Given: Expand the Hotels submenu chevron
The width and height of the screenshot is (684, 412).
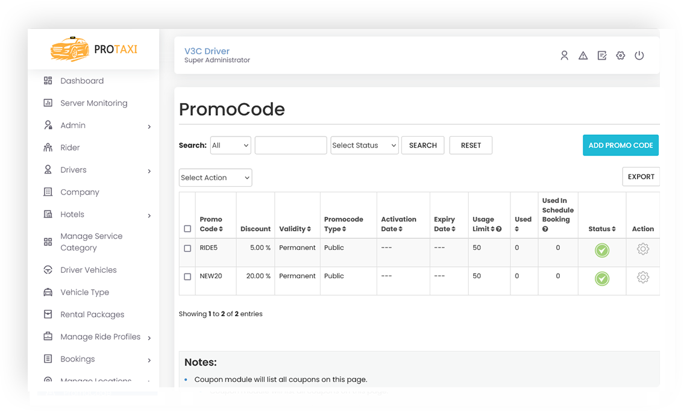Looking at the screenshot, I should click(149, 216).
